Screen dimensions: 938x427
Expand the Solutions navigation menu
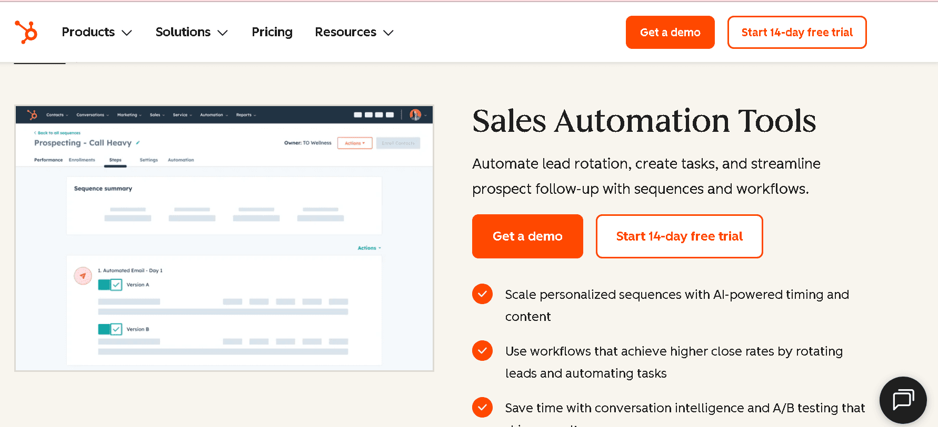192,32
